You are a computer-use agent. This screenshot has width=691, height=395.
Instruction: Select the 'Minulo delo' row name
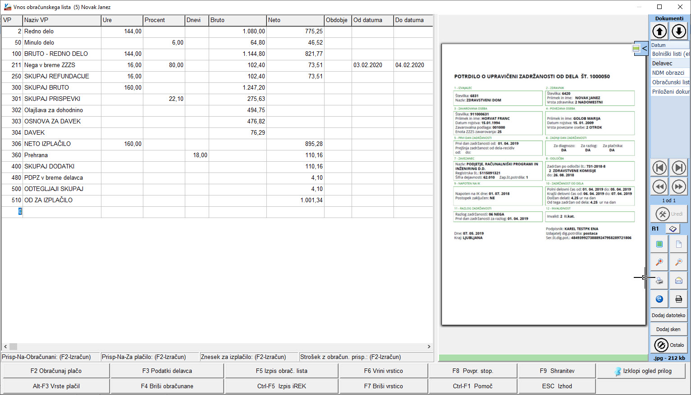click(x=39, y=42)
